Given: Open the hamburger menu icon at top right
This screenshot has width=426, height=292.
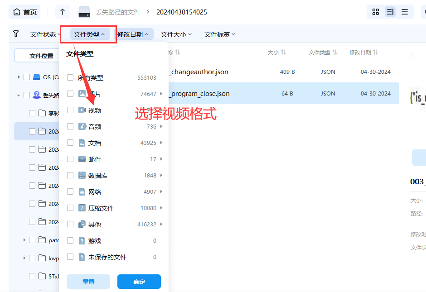Looking at the screenshot, I should tap(405, 12).
